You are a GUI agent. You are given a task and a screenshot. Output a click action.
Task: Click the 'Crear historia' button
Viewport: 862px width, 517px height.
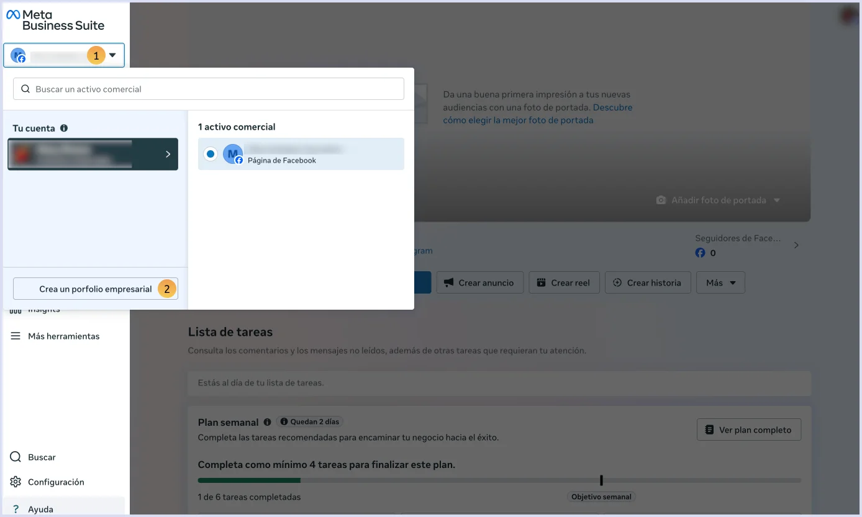click(x=648, y=282)
